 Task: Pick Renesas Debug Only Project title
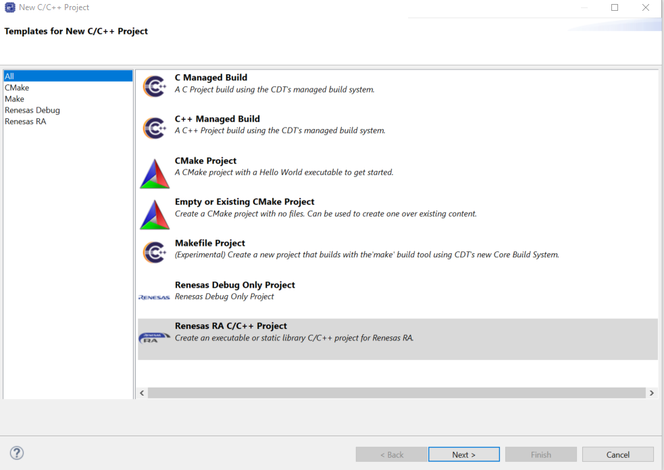point(235,285)
